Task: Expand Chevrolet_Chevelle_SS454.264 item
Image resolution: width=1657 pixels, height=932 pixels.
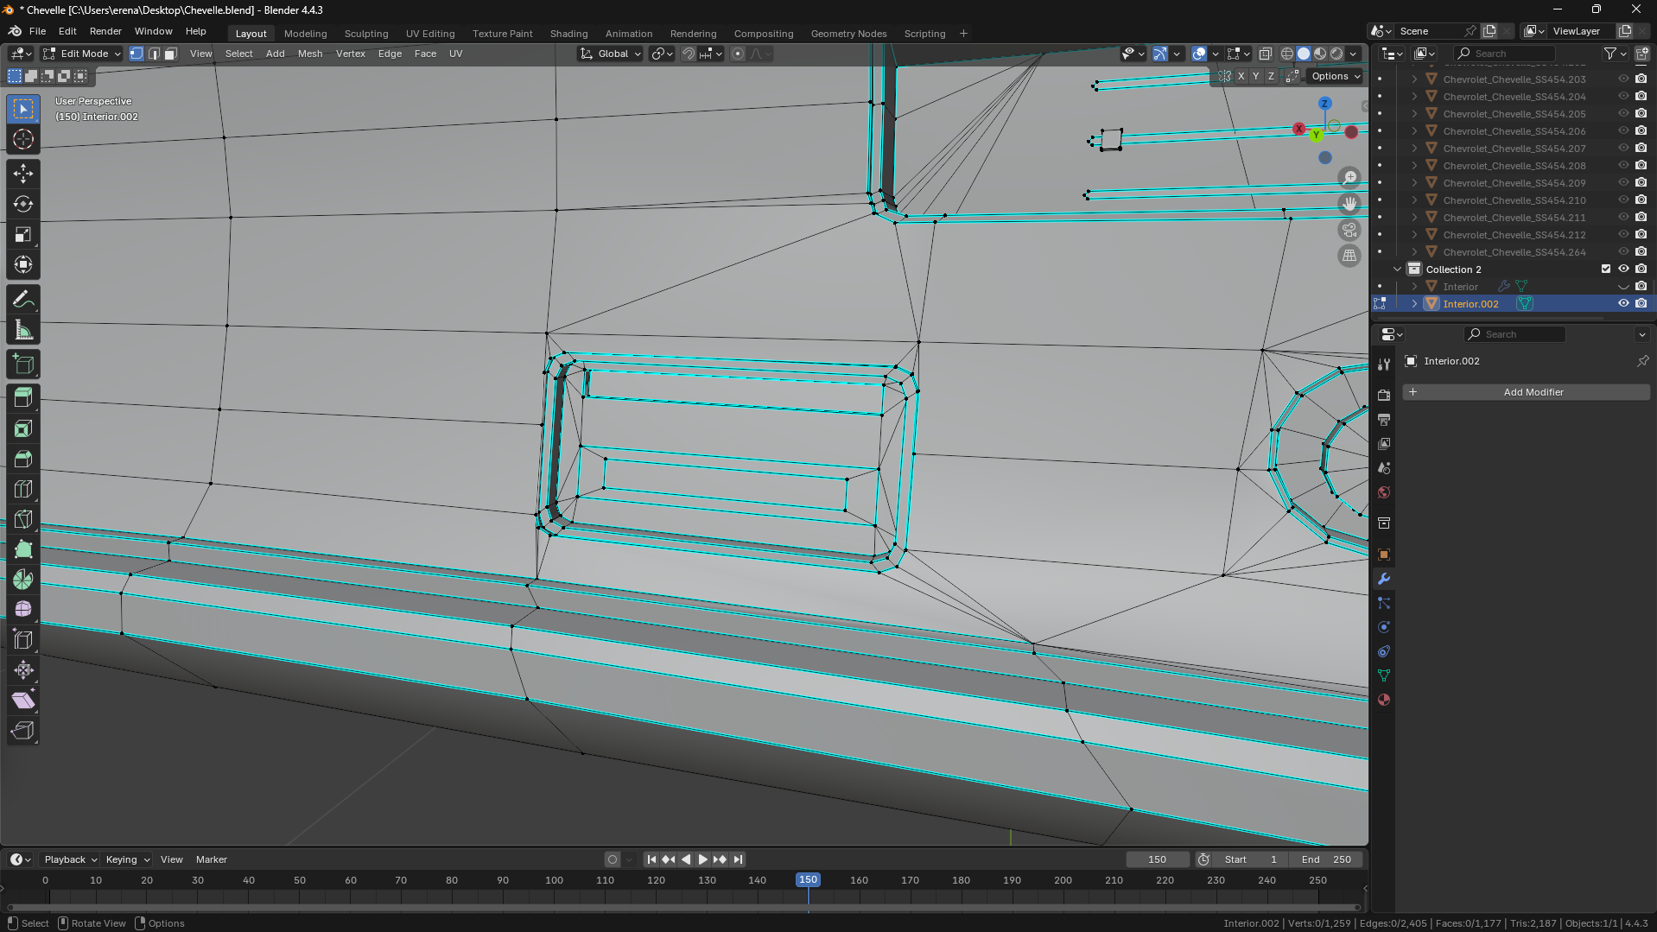Action: [1414, 251]
